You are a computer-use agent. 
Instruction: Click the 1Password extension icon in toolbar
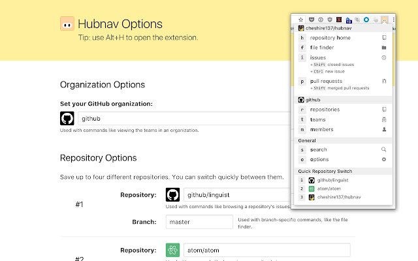321,20
